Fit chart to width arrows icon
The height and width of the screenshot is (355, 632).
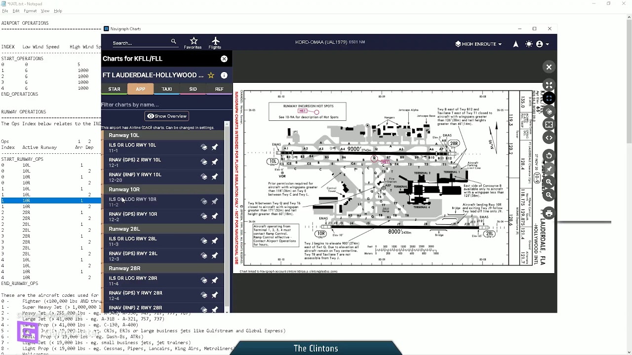(x=549, y=138)
